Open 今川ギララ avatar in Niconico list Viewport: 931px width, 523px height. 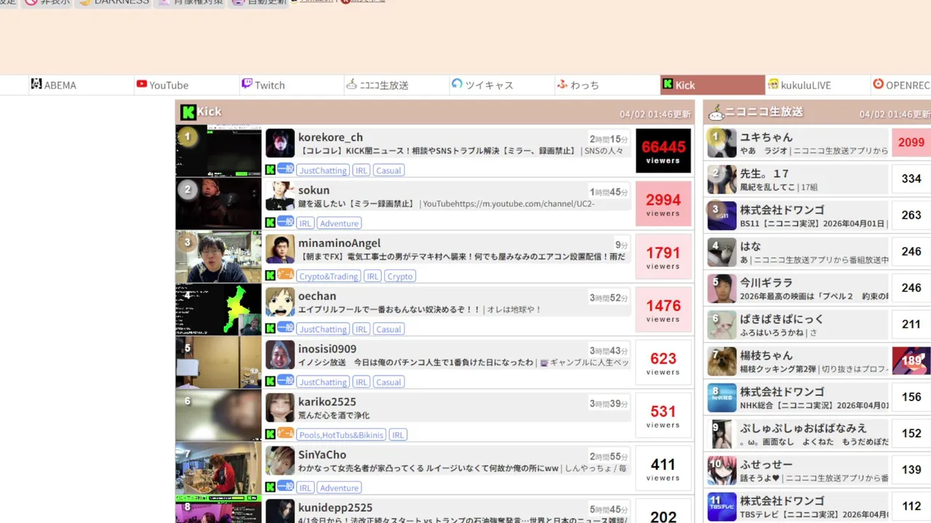[x=722, y=288]
